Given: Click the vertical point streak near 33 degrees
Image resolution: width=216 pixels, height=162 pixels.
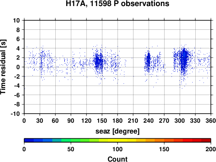Looking at the screenshot, I should [x=41, y=64].
